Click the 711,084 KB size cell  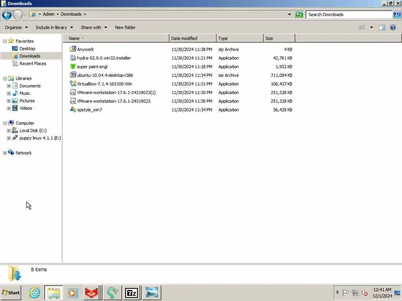pos(281,75)
